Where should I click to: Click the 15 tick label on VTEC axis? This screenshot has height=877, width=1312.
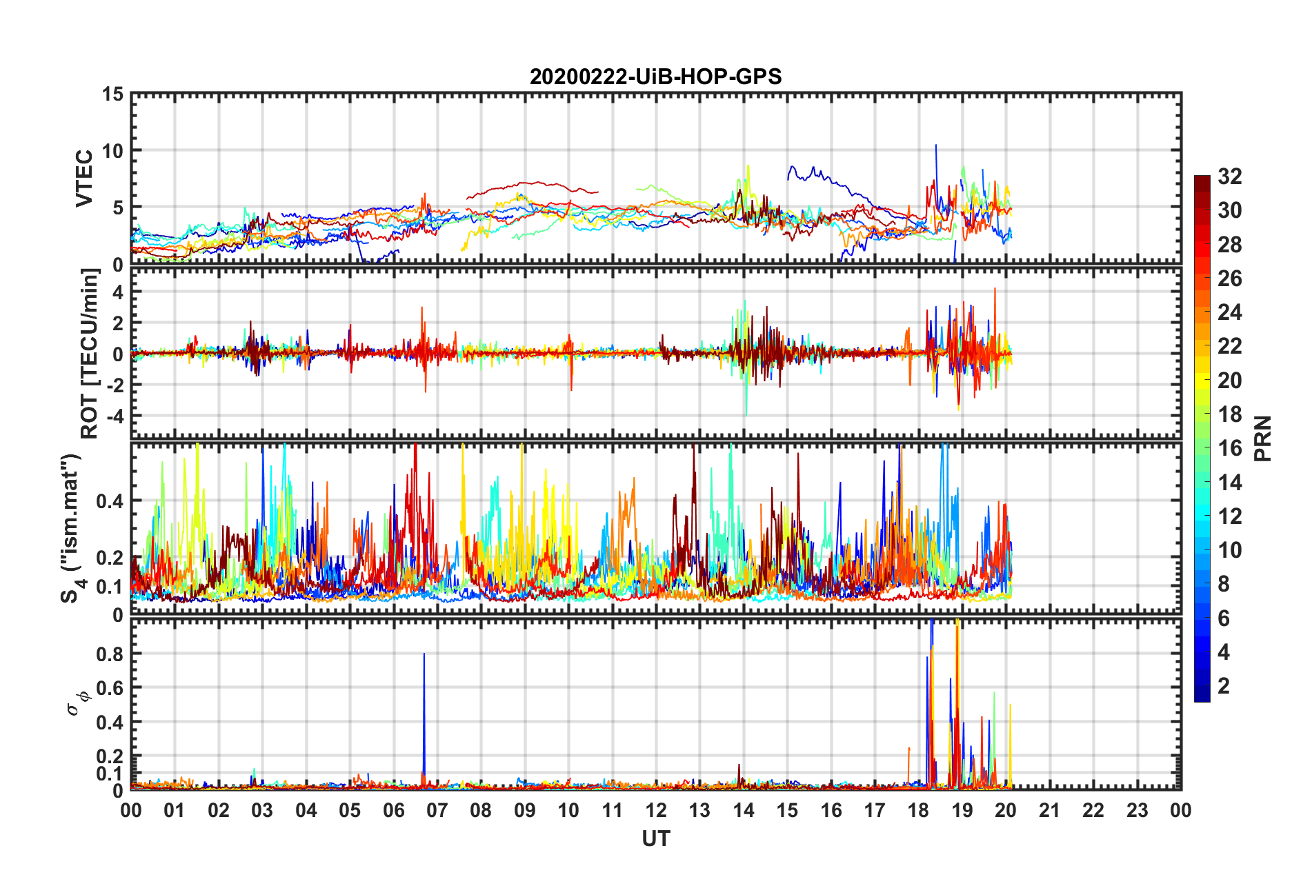tap(112, 94)
